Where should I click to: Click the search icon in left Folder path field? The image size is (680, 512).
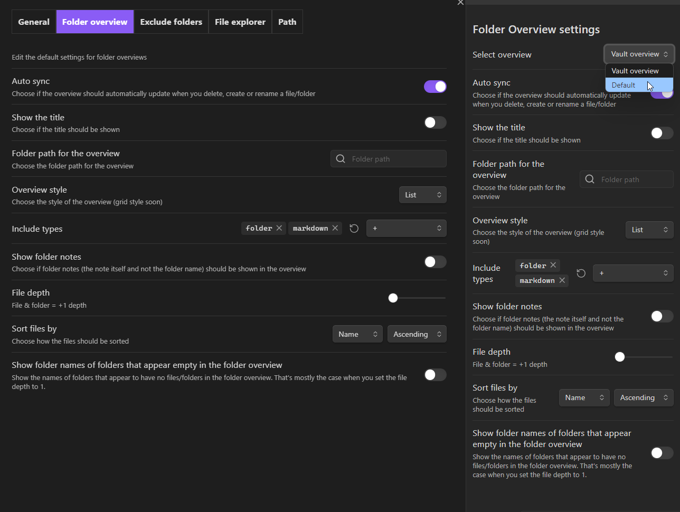click(341, 159)
